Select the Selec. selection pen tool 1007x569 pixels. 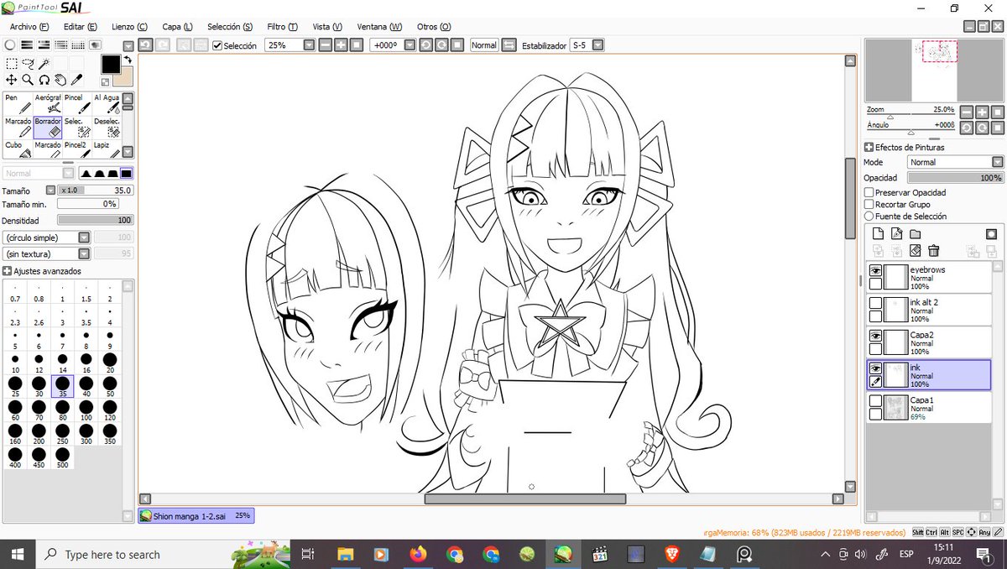click(x=77, y=127)
